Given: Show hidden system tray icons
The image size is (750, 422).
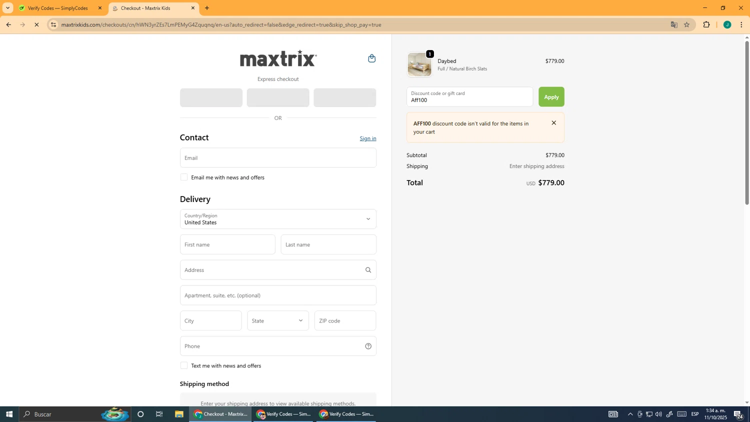Looking at the screenshot, I should [630, 414].
